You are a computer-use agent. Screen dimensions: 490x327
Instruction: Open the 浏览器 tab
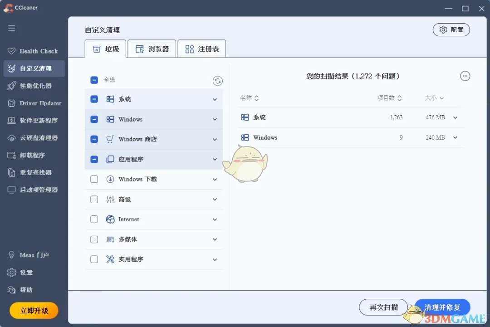coord(152,48)
